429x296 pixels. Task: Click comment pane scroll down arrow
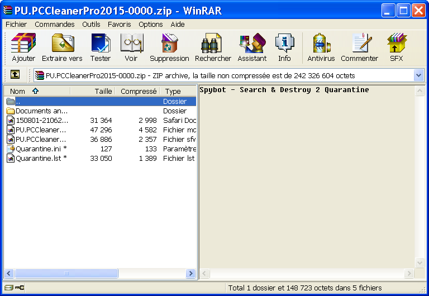coord(420,263)
